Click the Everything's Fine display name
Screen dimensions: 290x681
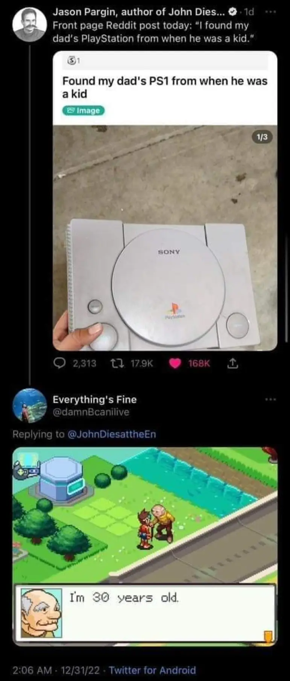tap(95, 399)
